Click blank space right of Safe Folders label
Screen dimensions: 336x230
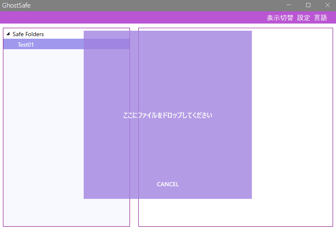point(63,34)
